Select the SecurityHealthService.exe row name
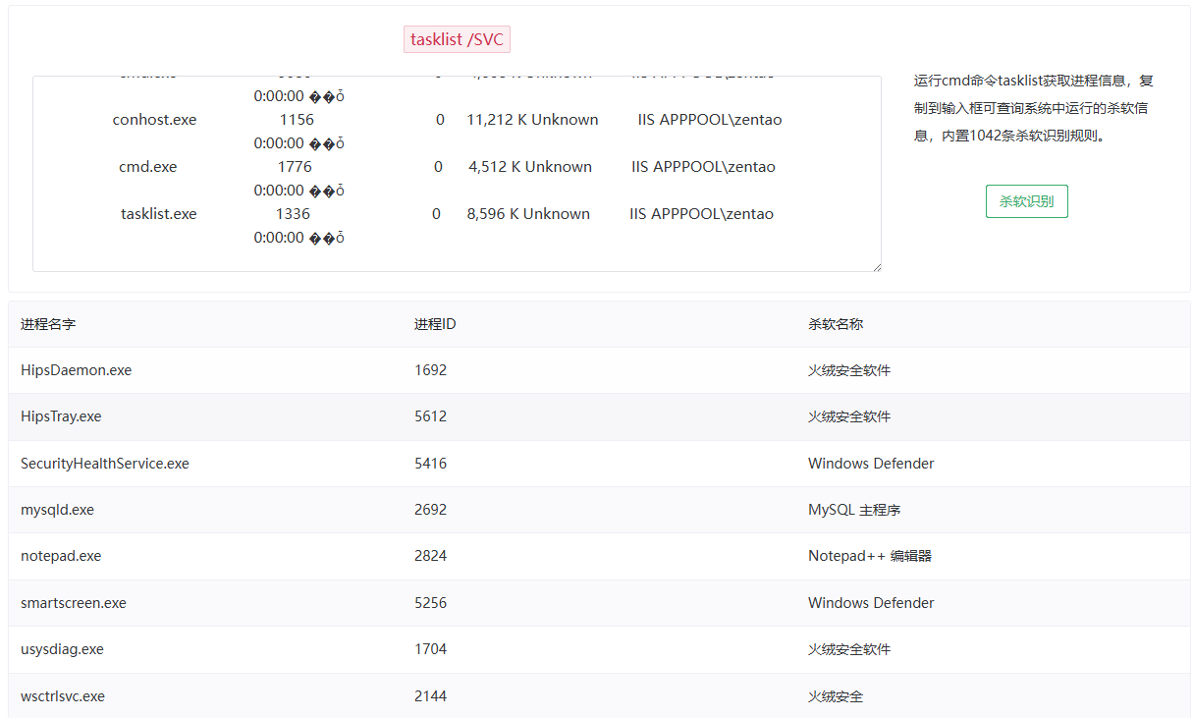This screenshot has height=718, width=1193. (x=104, y=464)
